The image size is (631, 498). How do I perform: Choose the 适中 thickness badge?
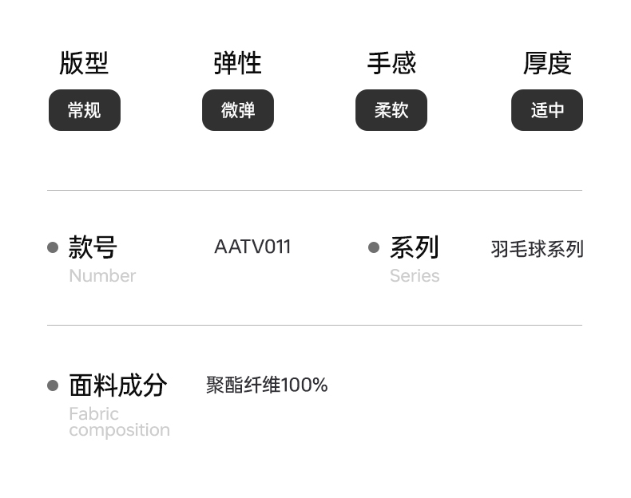[547, 110]
